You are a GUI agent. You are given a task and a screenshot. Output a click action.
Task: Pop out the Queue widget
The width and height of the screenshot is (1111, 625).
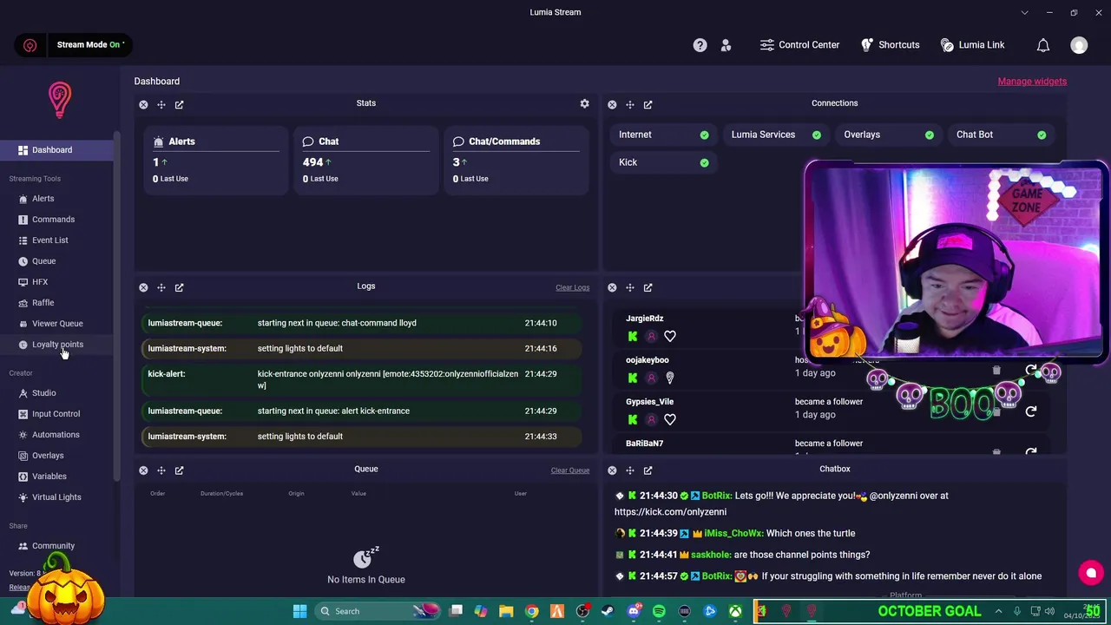pos(179,470)
